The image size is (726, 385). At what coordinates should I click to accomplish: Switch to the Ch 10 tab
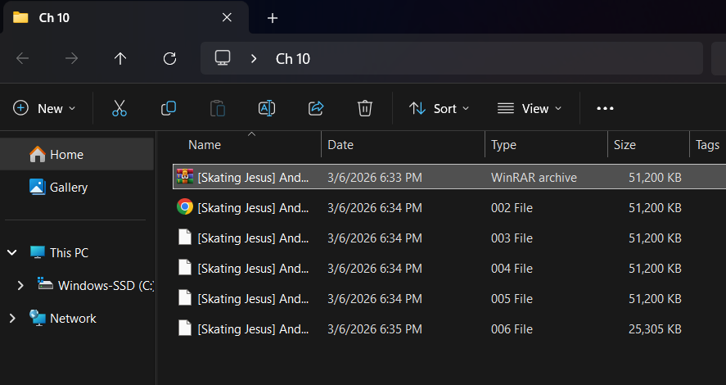tap(125, 17)
